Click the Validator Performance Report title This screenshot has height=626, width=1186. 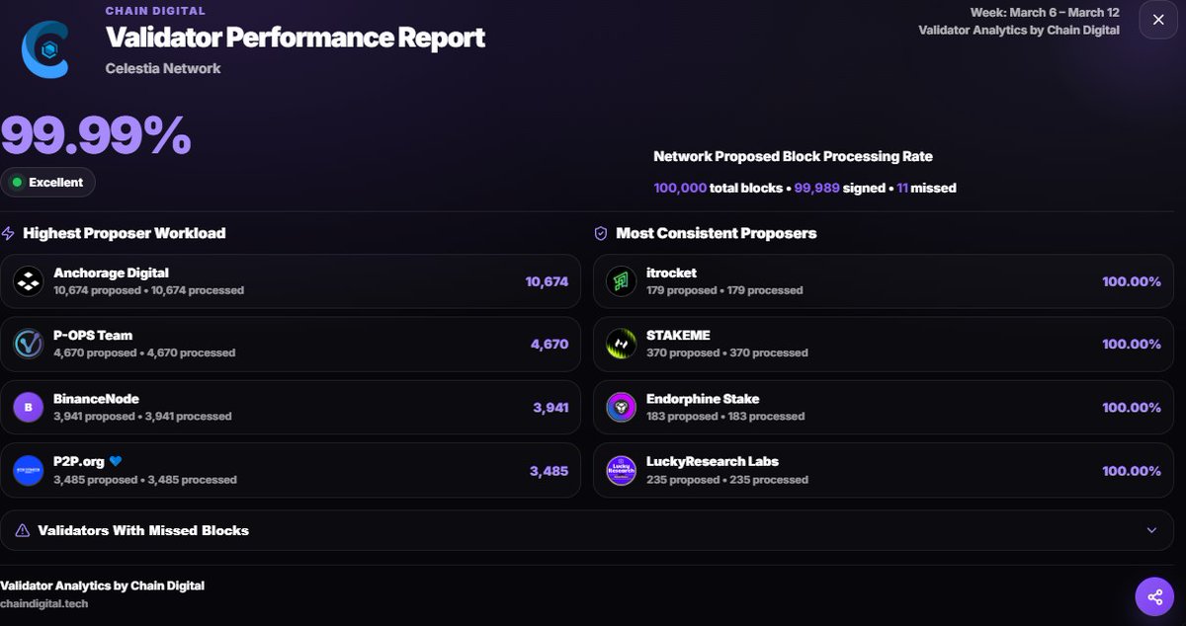click(x=296, y=38)
